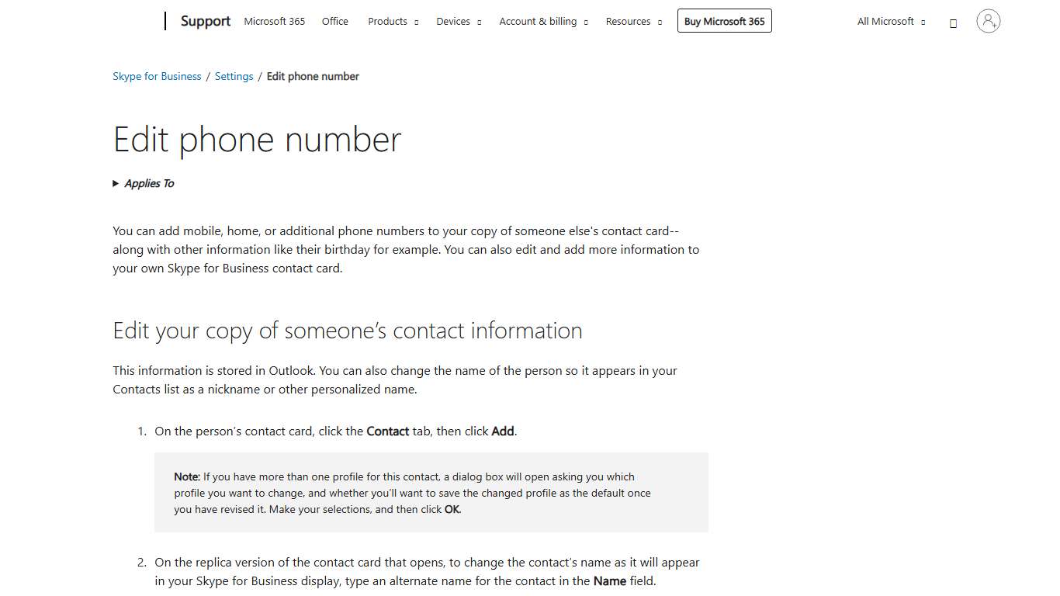Image resolution: width=1060 pixels, height=596 pixels.
Task: Click the Buy Microsoft 365 button
Action: [x=724, y=21]
